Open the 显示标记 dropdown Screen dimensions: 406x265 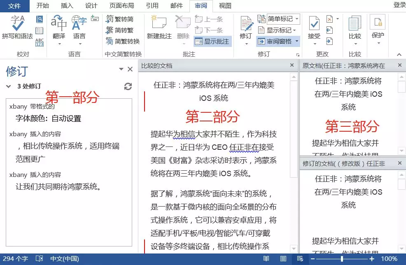277,30
